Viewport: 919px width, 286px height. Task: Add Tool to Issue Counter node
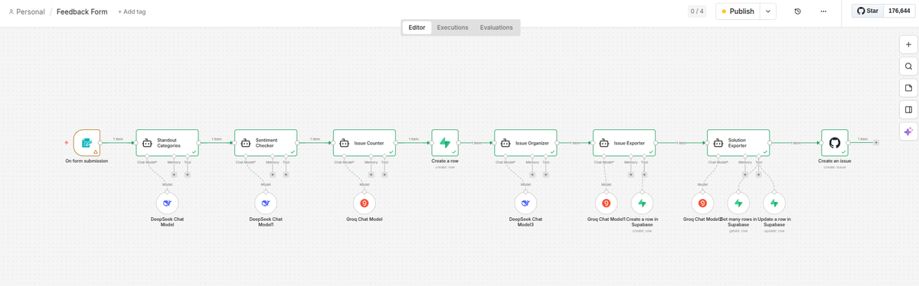(x=384, y=175)
